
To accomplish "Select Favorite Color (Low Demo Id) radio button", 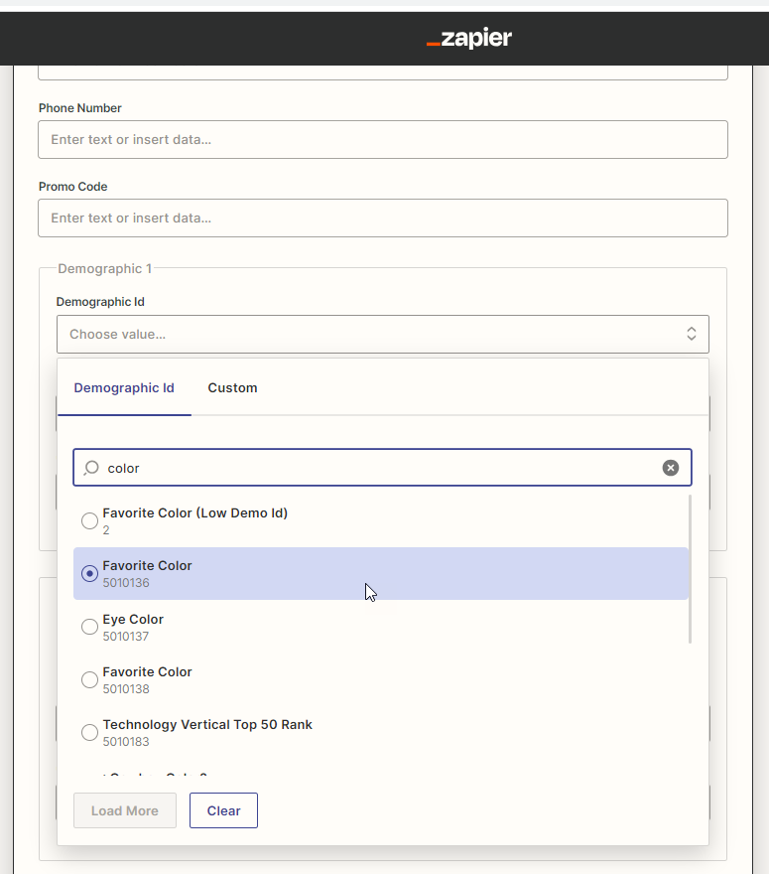I will coord(89,521).
